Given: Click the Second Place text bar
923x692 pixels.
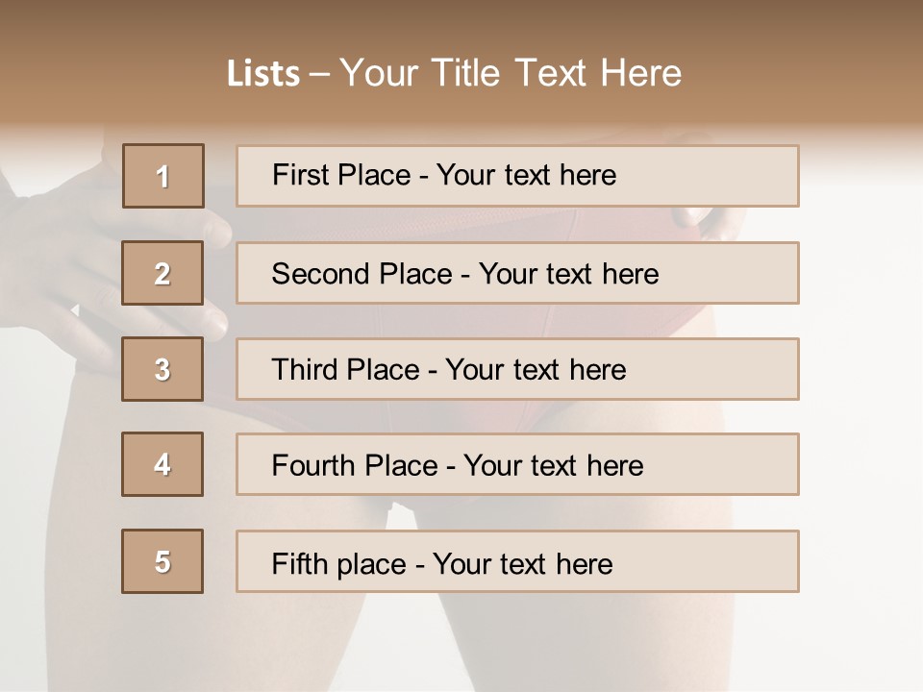Looking at the screenshot, I should [x=517, y=273].
